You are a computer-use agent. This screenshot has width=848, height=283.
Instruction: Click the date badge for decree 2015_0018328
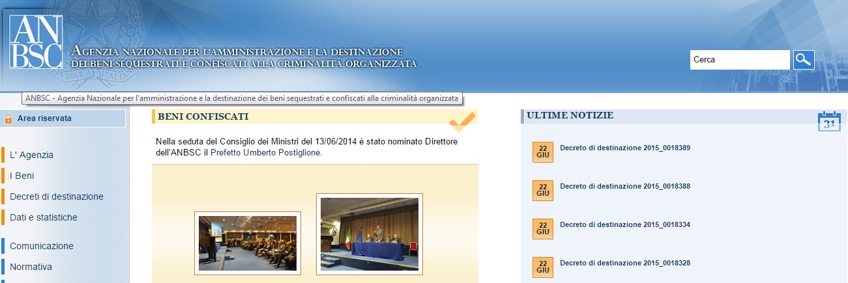pyautogui.click(x=542, y=267)
